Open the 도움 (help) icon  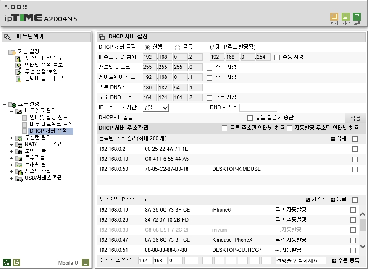[357, 17]
